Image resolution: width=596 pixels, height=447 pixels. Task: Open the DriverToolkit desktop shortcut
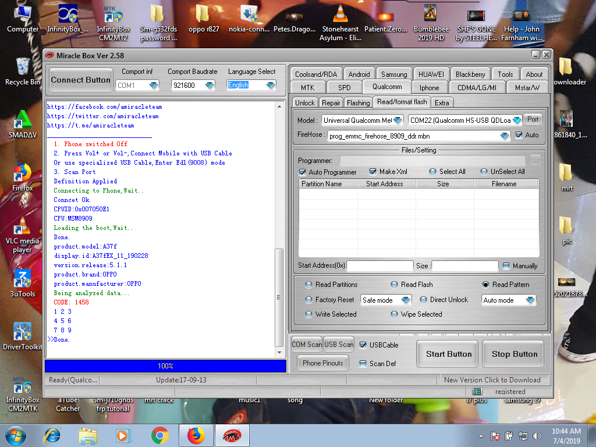[x=23, y=336]
